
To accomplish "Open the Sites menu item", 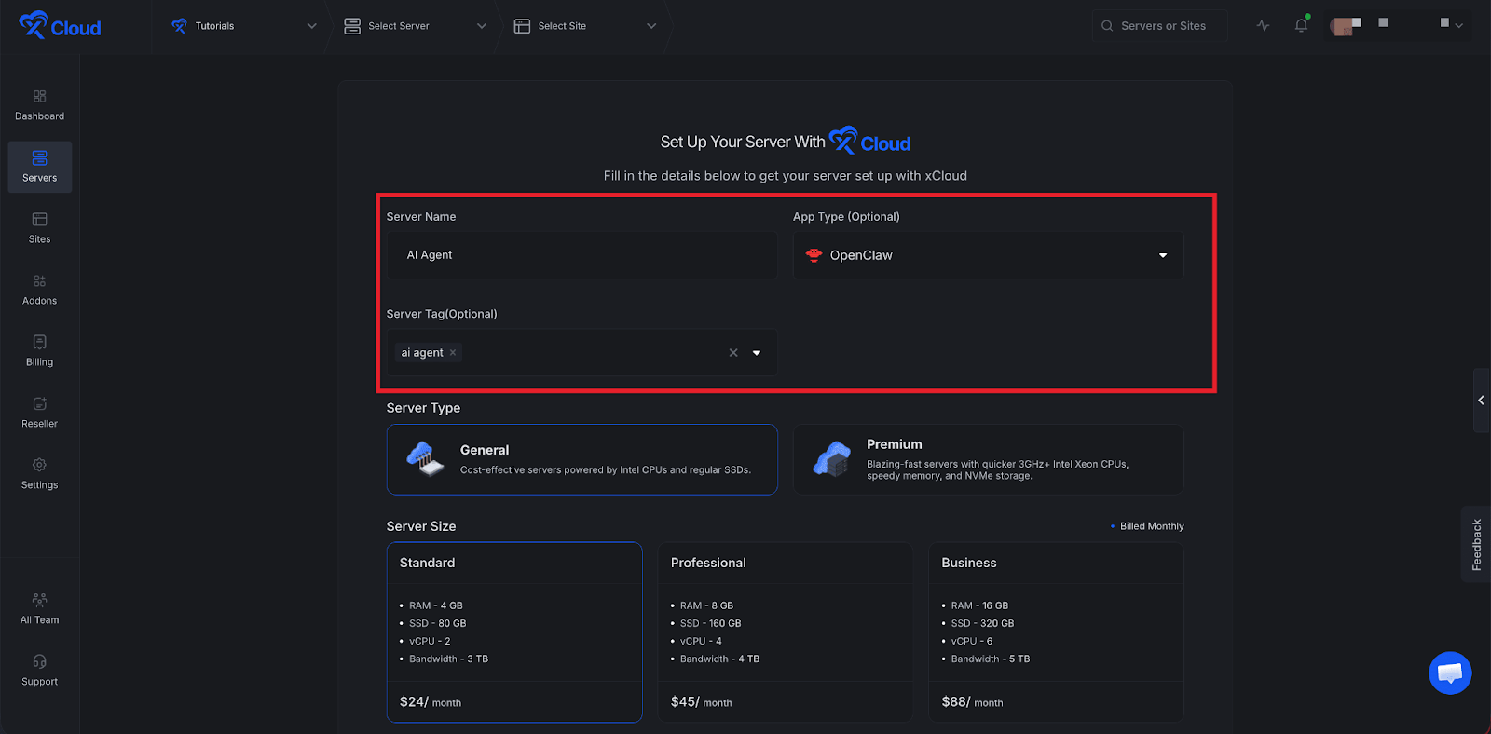I will coord(39,228).
